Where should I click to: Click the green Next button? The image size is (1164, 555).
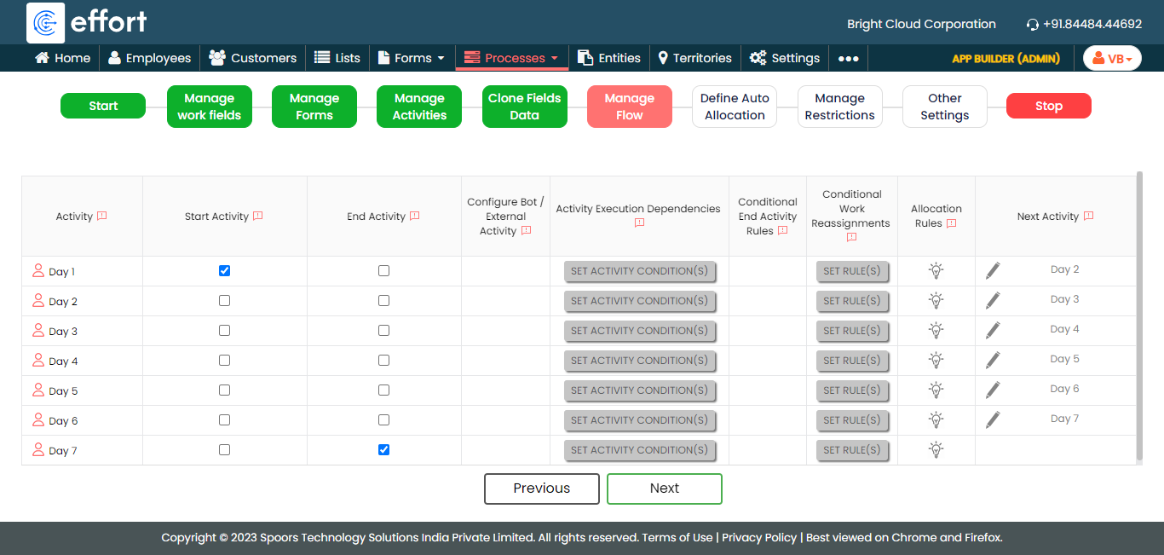[664, 489]
